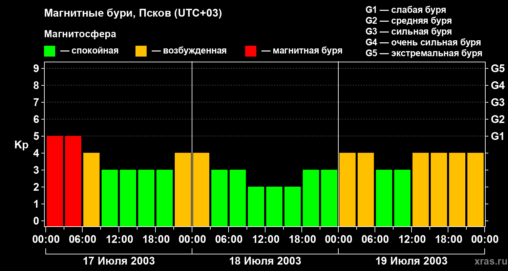508x271 pixels.
Task: Click the green bar for 12:00–15:00 on 17 July
Action: coord(128,198)
